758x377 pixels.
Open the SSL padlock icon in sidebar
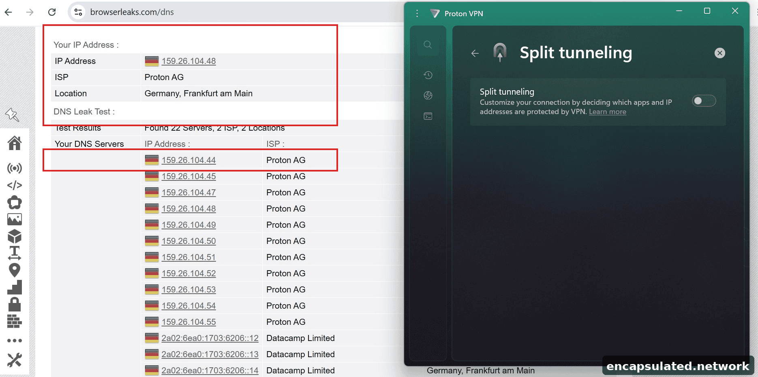pyautogui.click(x=15, y=304)
